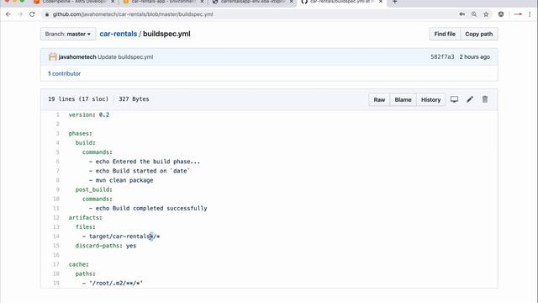
Task: Open the Chrome three-dot menu
Action: click(x=530, y=14)
